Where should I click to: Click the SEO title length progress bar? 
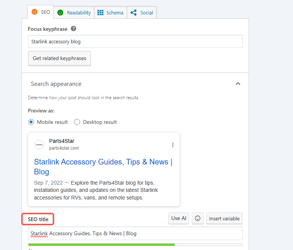point(135,245)
